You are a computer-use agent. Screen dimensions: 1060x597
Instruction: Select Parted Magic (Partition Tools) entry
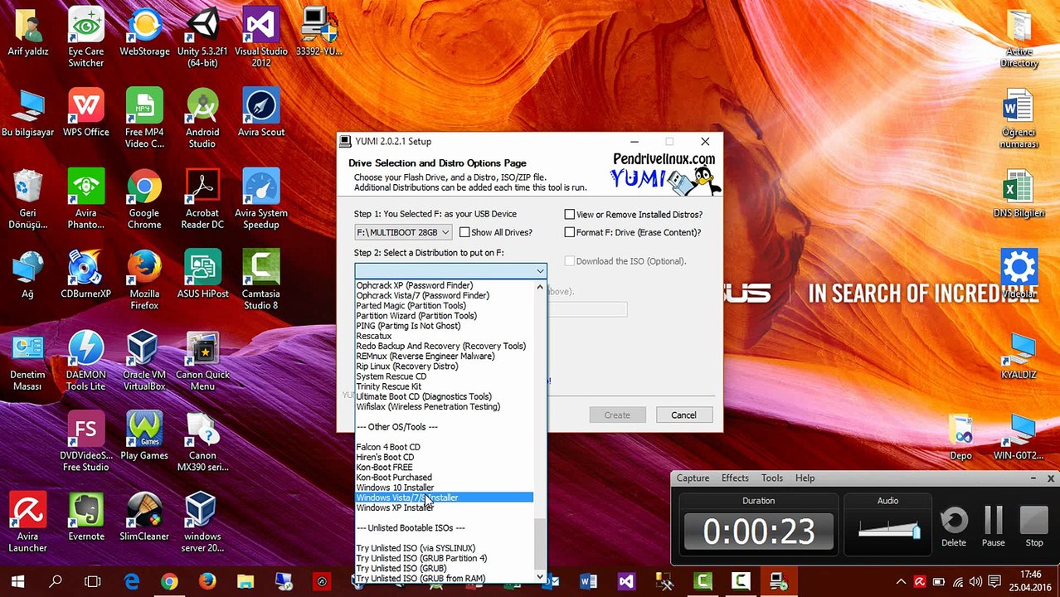[445, 305]
